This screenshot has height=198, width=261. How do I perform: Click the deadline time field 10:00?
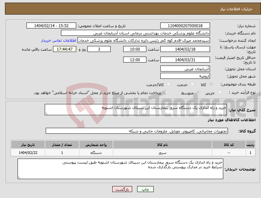tap(135, 49)
